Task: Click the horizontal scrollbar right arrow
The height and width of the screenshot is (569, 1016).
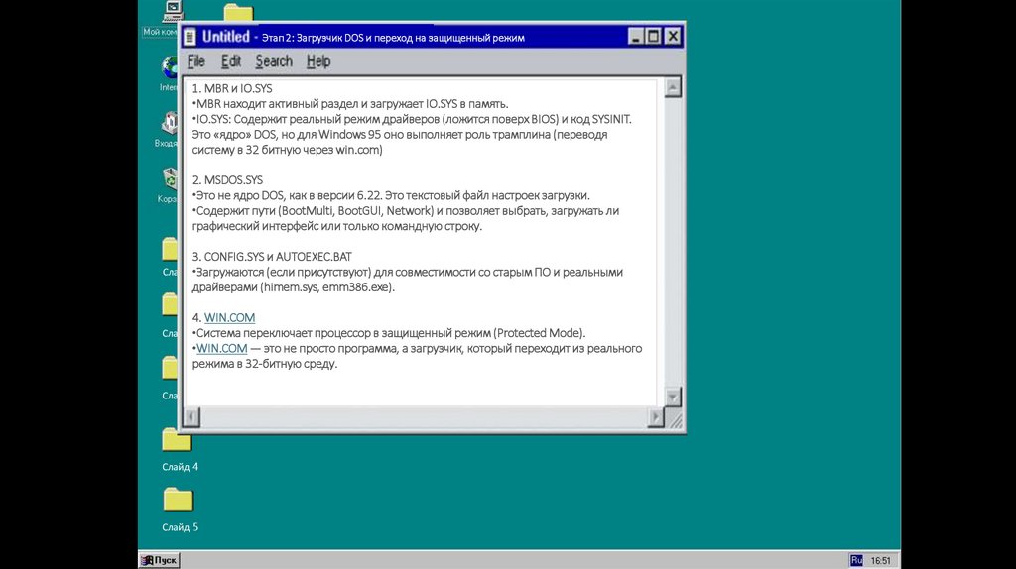Action: [x=656, y=417]
